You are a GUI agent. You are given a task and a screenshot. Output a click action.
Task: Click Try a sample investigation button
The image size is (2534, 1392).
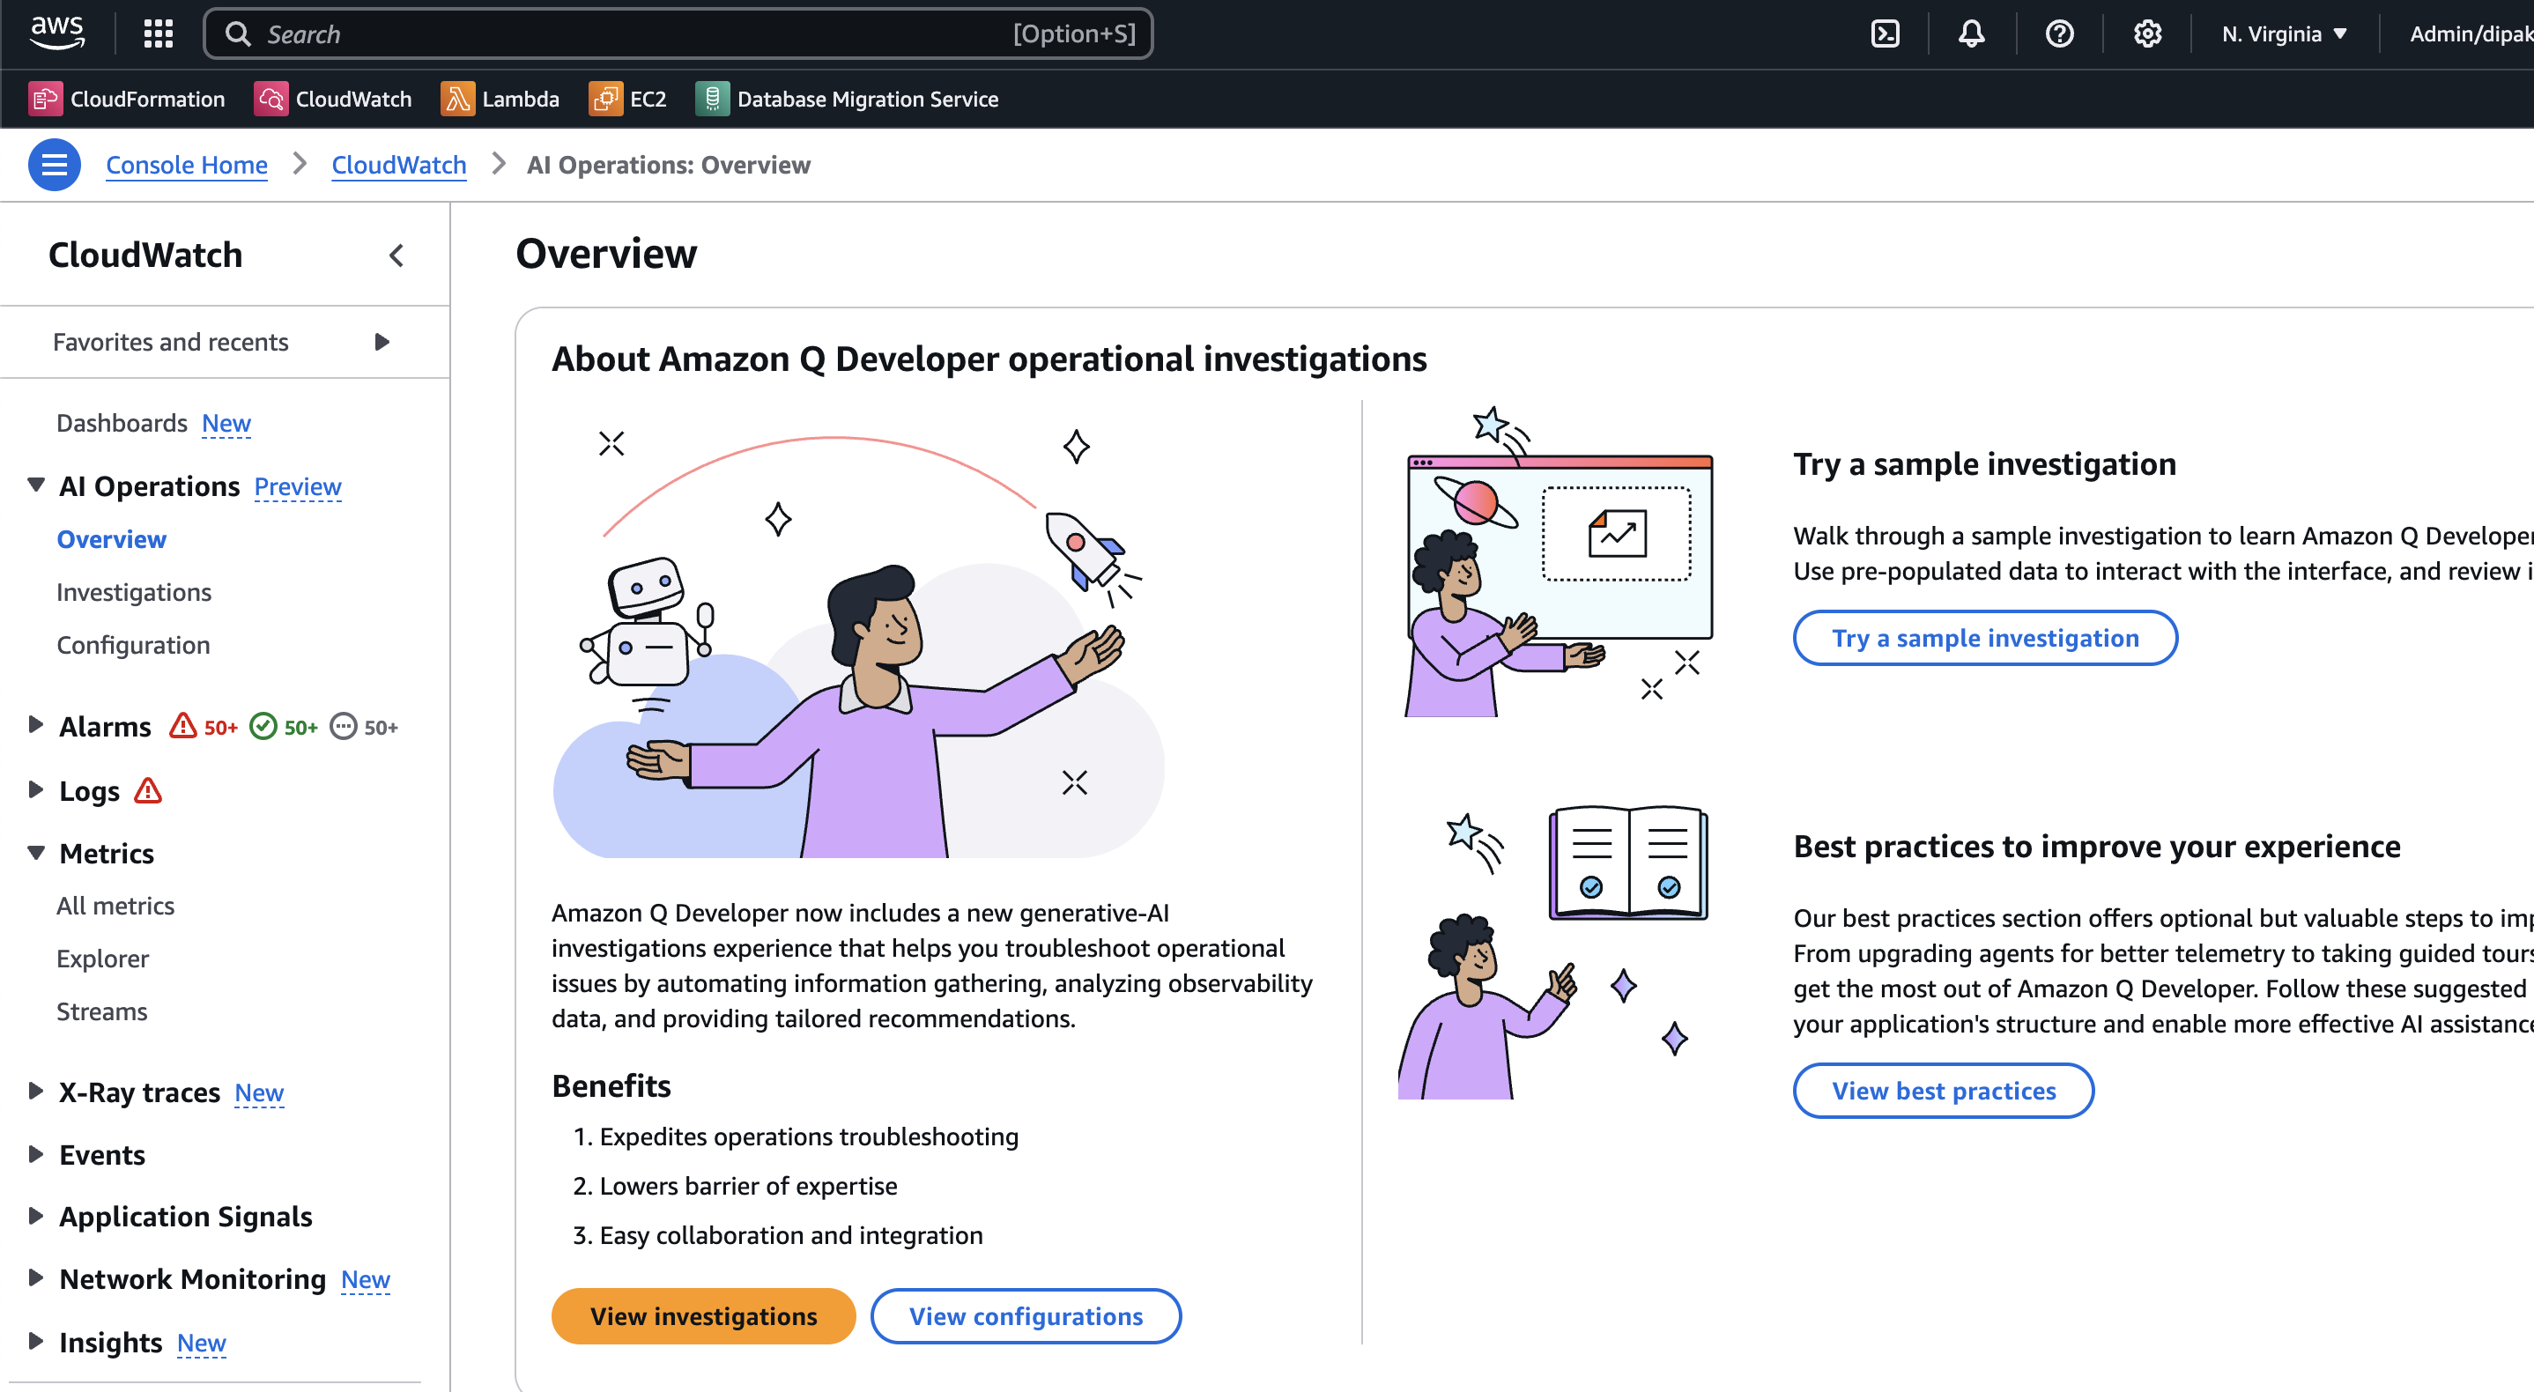click(1985, 639)
